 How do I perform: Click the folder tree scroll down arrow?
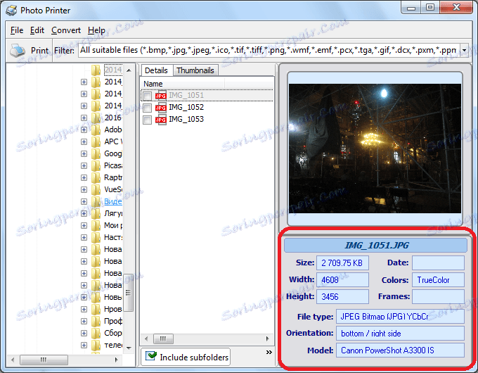[129, 348]
